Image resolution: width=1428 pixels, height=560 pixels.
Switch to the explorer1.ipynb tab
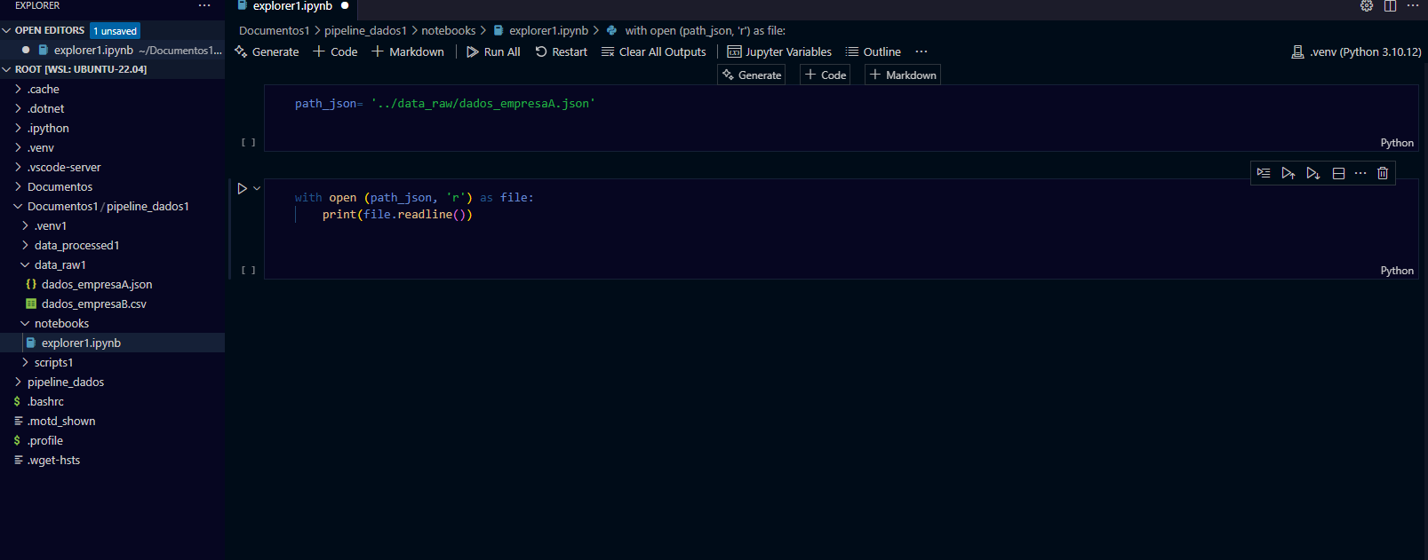pos(291,6)
